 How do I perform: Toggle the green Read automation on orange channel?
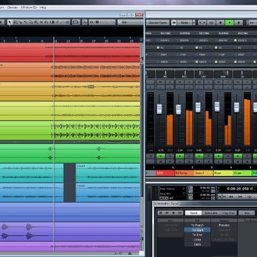click(x=180, y=156)
